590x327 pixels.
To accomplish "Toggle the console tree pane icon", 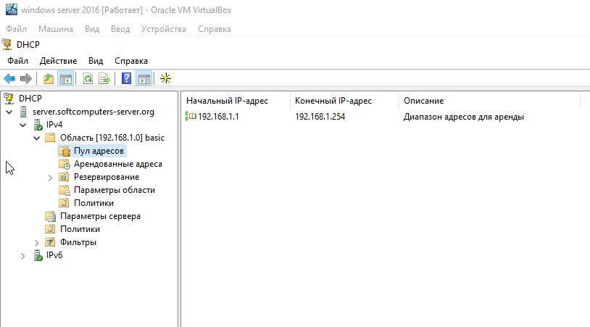I will [65, 78].
